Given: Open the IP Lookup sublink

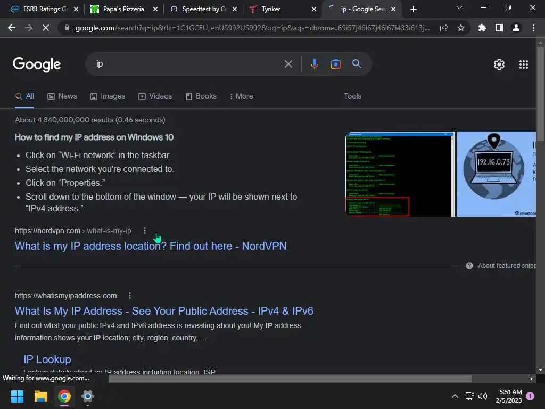Looking at the screenshot, I should click(47, 359).
